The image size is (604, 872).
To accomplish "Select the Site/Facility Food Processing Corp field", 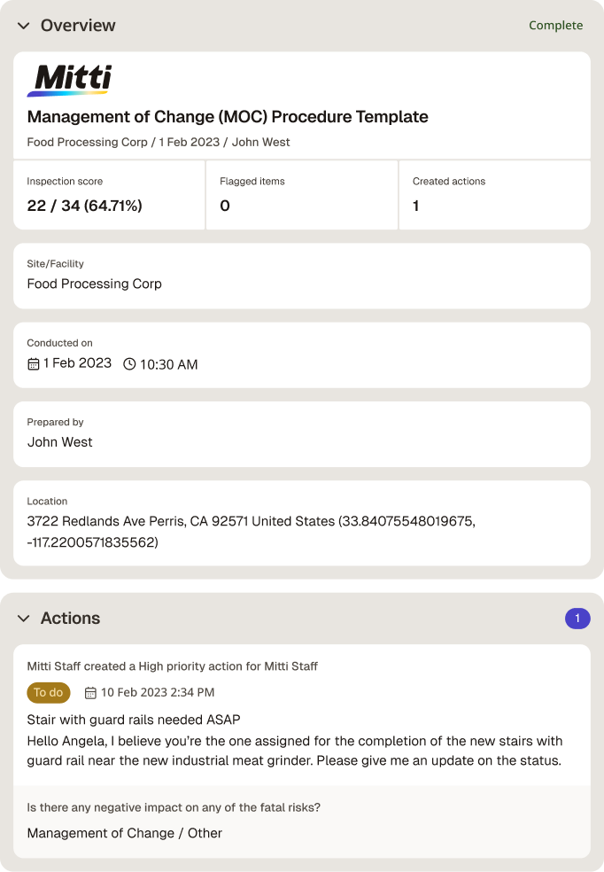I will [302, 276].
